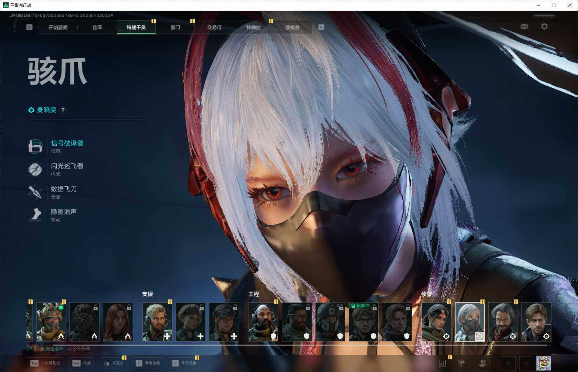This screenshot has height=372, width=578.
Task: Open the mail envelope icon
Action: coord(524,26)
